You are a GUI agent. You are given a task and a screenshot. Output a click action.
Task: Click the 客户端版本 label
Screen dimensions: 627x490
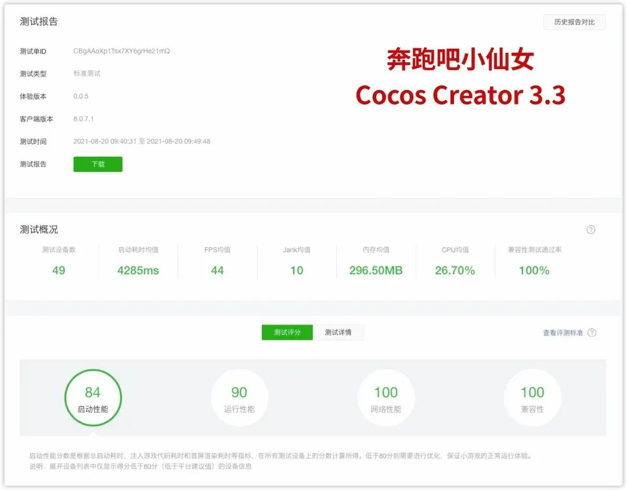pos(37,119)
